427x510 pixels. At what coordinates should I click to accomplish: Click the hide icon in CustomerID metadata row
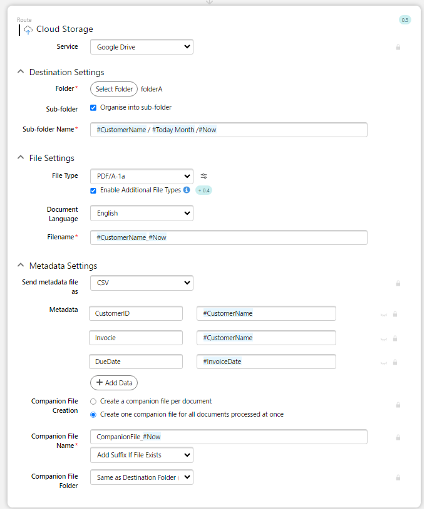[384, 315]
